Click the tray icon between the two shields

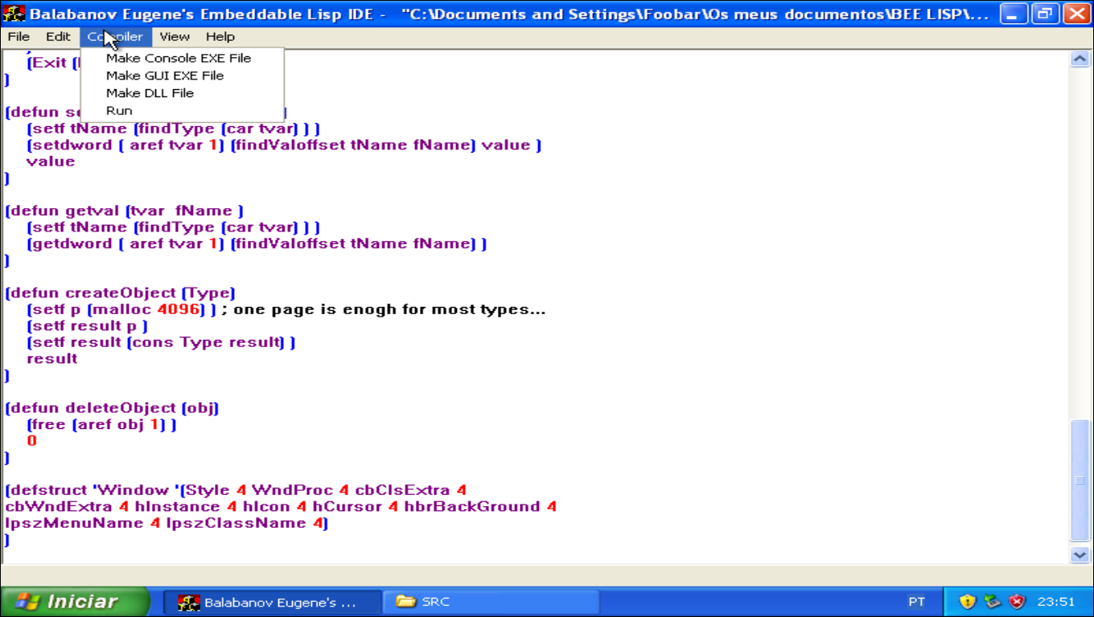pyautogui.click(x=993, y=602)
